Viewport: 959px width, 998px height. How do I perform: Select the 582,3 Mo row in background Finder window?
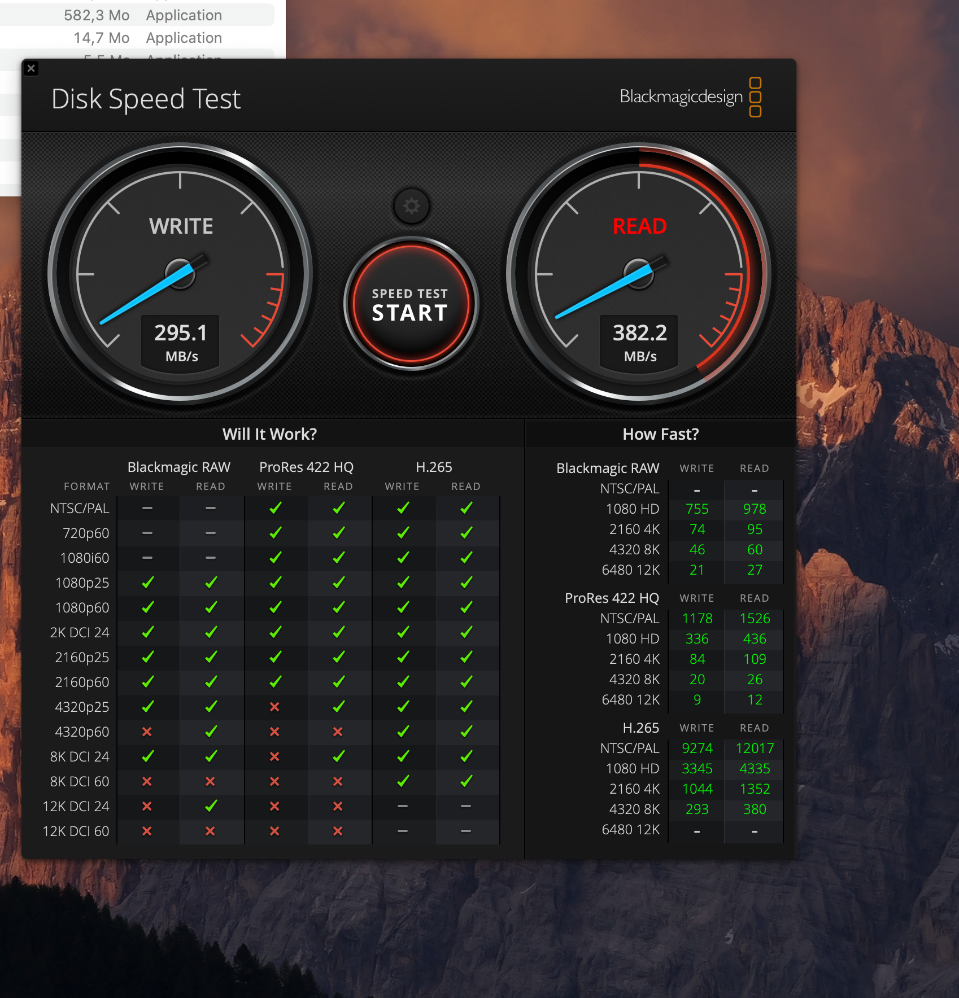tap(137, 15)
